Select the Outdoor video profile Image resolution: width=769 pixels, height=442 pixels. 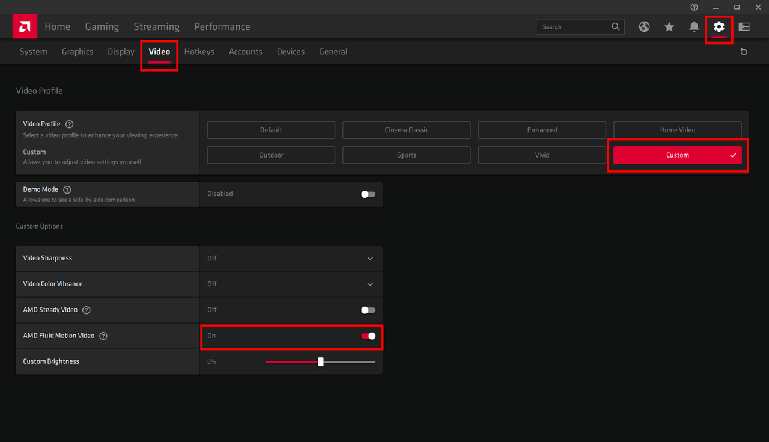271,155
